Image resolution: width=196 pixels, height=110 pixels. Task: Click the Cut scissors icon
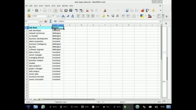[x=87, y=10]
